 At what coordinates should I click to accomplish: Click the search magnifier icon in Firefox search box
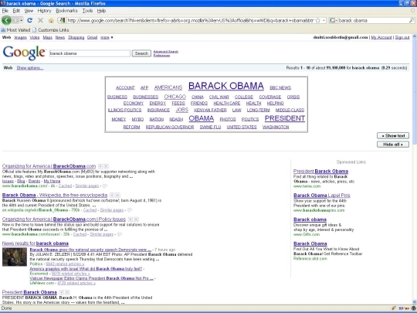412,20
